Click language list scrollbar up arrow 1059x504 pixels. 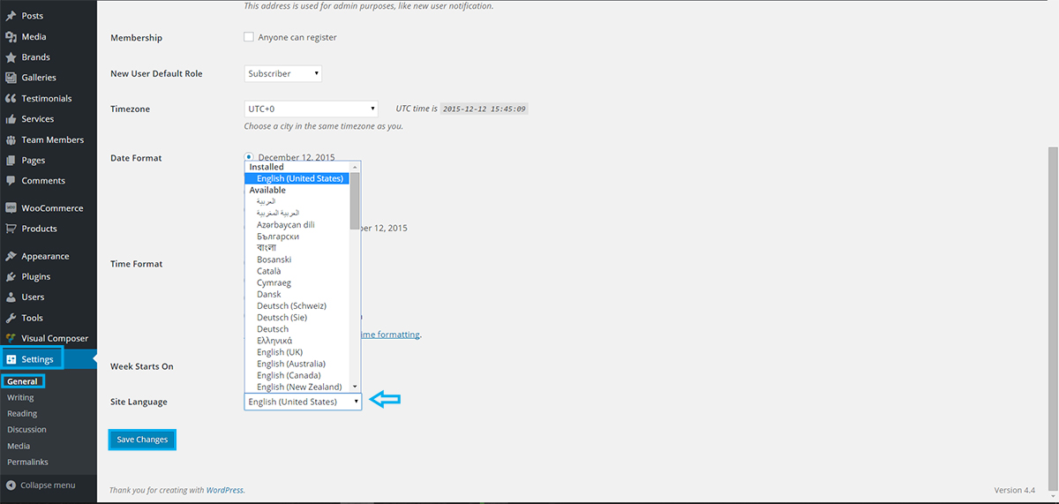pos(355,166)
